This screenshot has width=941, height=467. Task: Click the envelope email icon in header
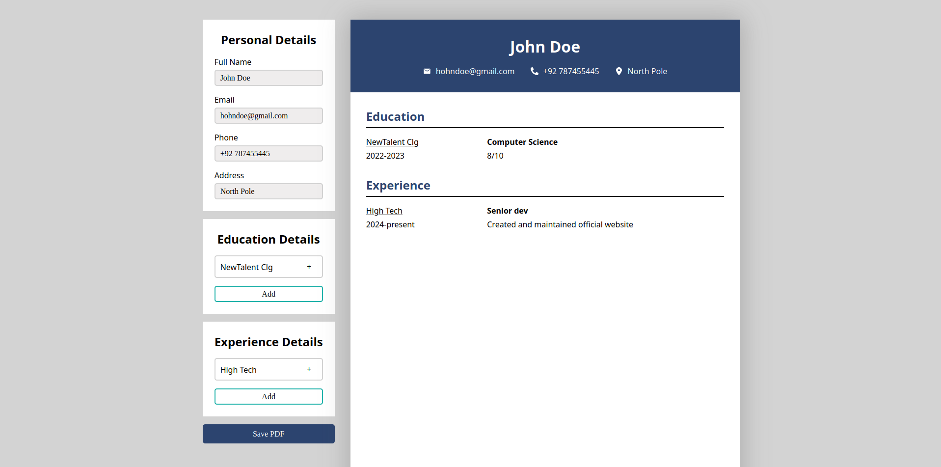click(x=427, y=71)
